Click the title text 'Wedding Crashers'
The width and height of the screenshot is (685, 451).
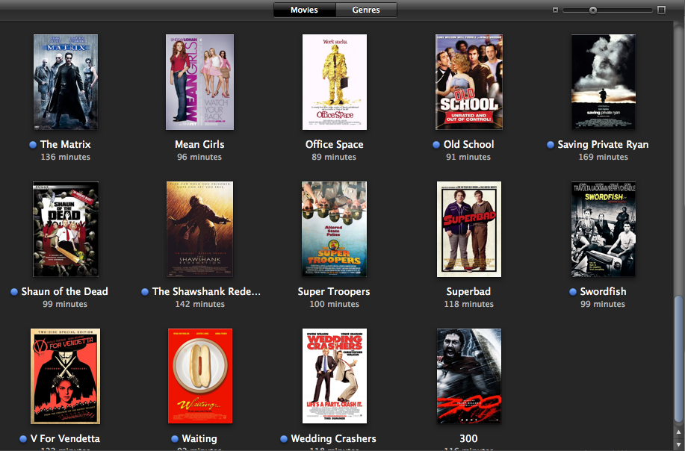click(x=333, y=439)
